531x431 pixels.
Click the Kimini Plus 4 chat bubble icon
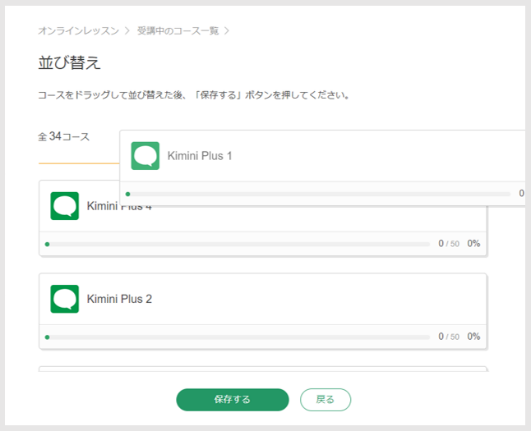(65, 206)
